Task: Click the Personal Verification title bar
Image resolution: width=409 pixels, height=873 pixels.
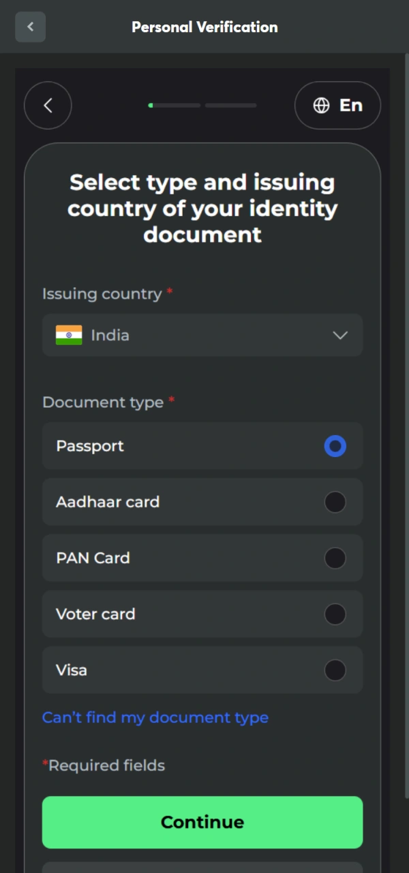Action: [x=204, y=27]
